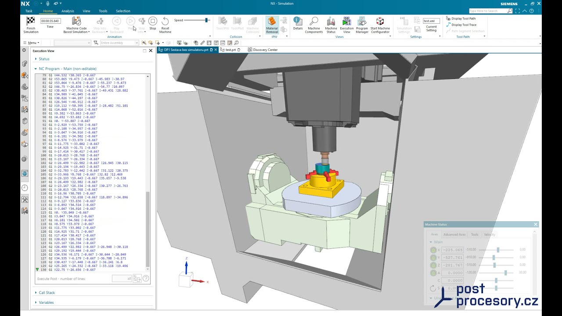Toggle the X axis green indicator

coord(433,250)
